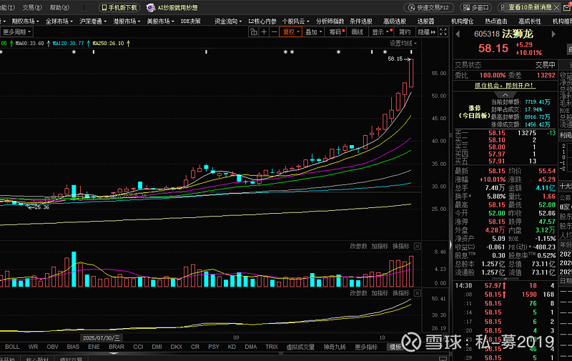
Task: Expand 全球市场 menu
Action: click(x=59, y=21)
